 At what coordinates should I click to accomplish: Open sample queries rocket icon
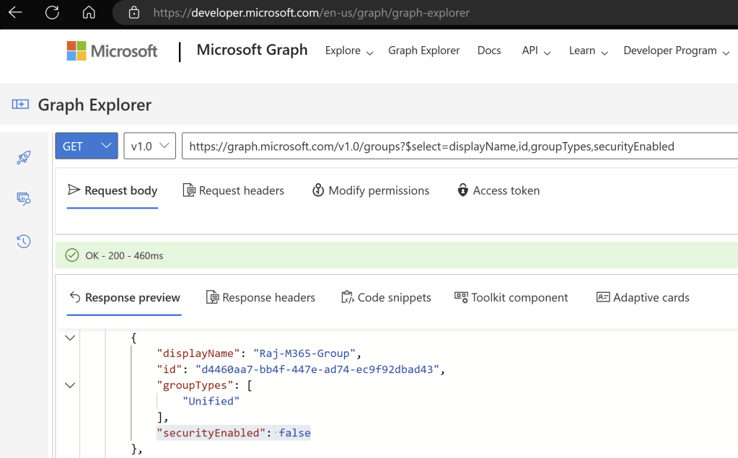pyautogui.click(x=24, y=158)
